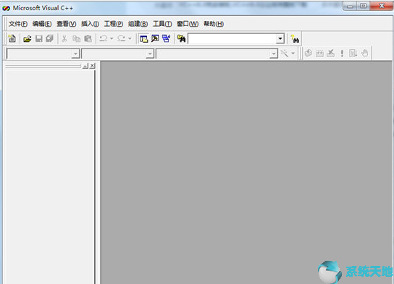
Task: Expand the WizardBar members dropdown
Action: (274, 54)
